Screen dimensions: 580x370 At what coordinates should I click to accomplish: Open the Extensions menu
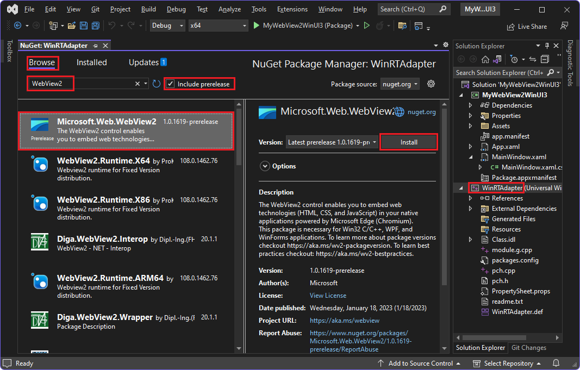(292, 9)
